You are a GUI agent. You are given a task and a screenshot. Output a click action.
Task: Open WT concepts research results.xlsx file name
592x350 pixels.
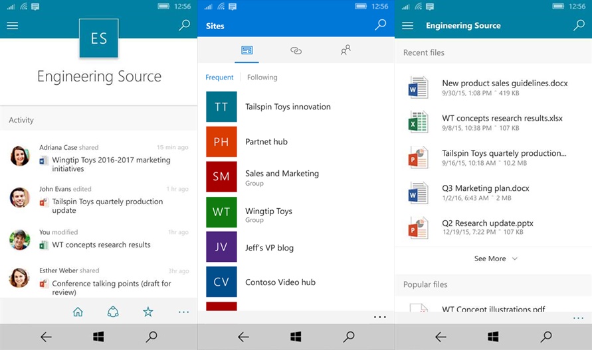(x=502, y=118)
